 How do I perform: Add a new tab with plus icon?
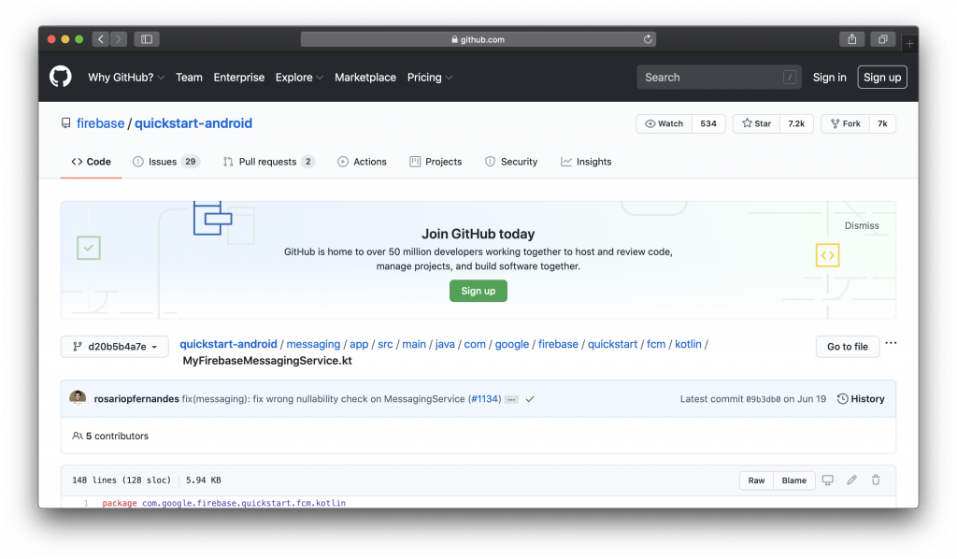(909, 43)
